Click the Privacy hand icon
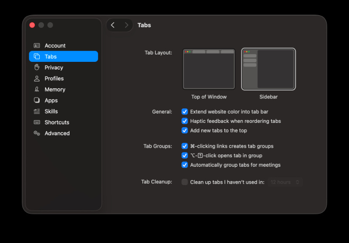349x243 pixels. coord(37,67)
